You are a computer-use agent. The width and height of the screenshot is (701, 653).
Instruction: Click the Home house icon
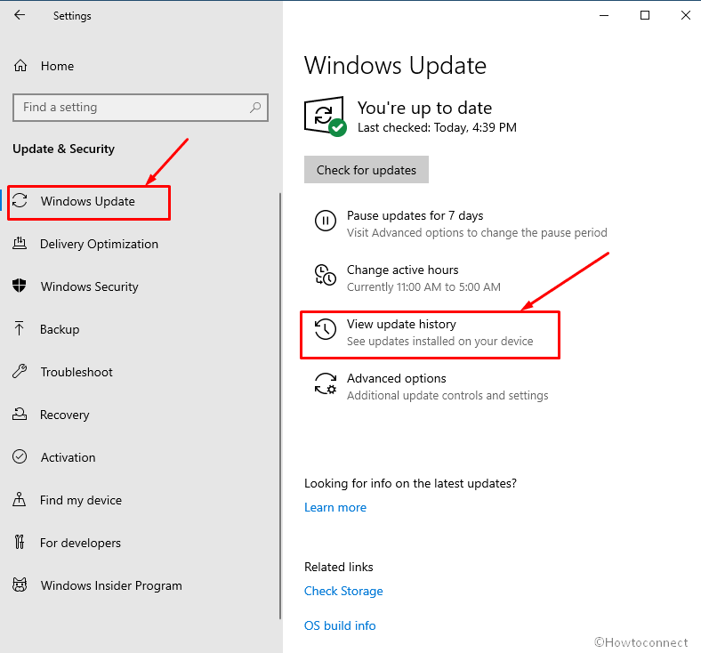pos(20,66)
